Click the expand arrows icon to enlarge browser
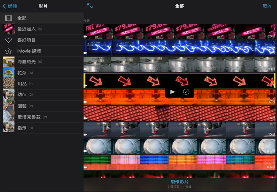 [90, 6]
